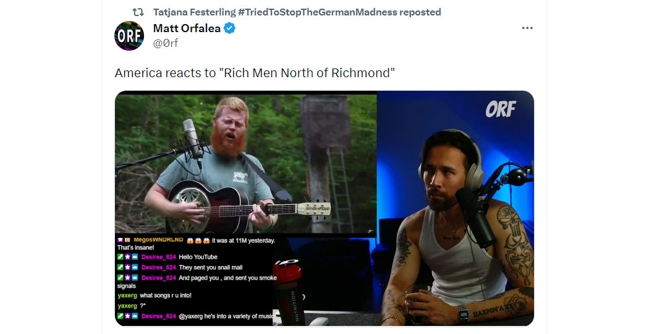This screenshot has height=334, width=649.
Task: Click the round ORF profile avatar
Action: (129, 36)
